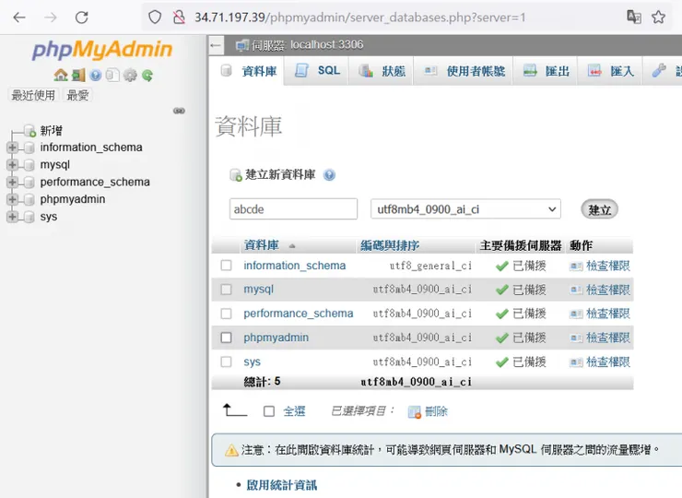The height and width of the screenshot is (498, 682).
Task: Open the utf8mb4_0900_ai_ci collation dropdown
Action: (x=465, y=209)
